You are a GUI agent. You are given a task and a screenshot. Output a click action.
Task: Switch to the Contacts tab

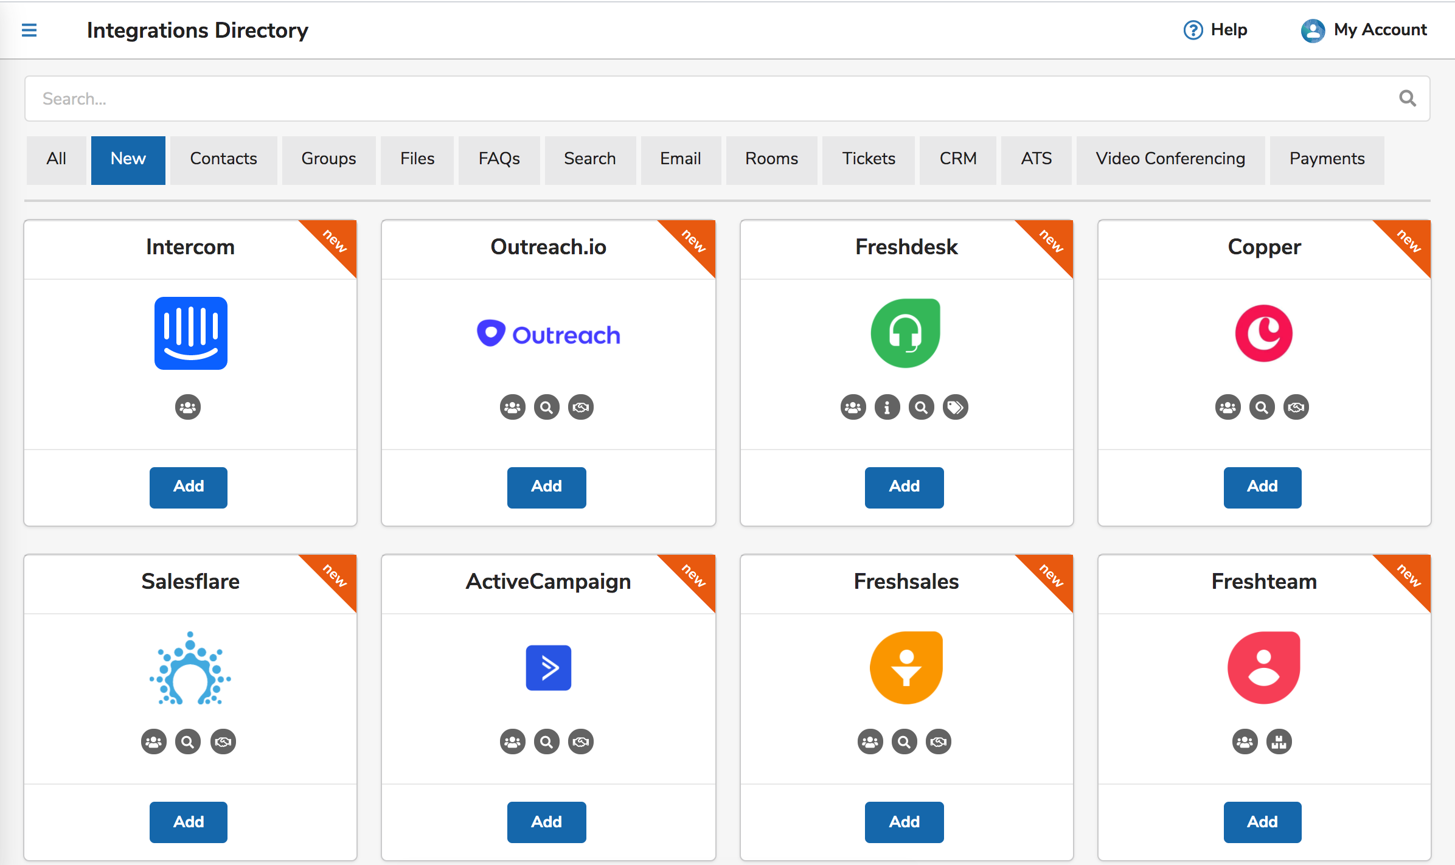coord(224,160)
